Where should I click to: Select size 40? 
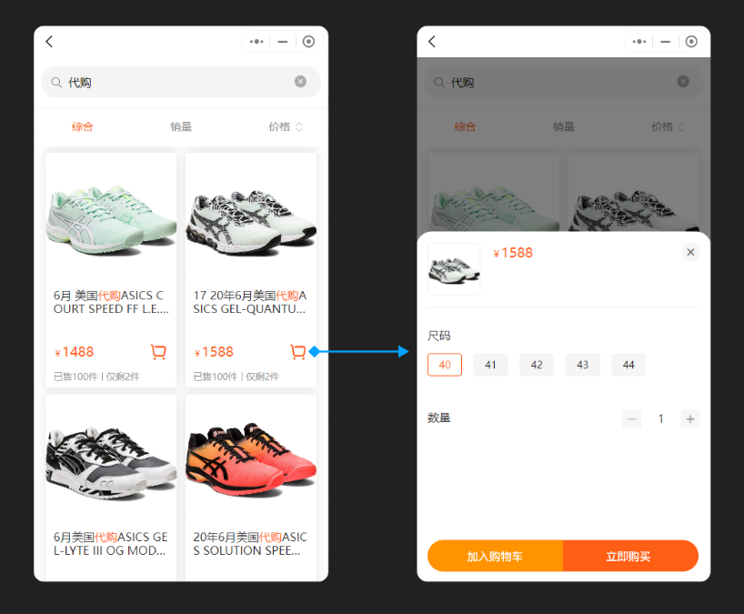[x=445, y=365]
